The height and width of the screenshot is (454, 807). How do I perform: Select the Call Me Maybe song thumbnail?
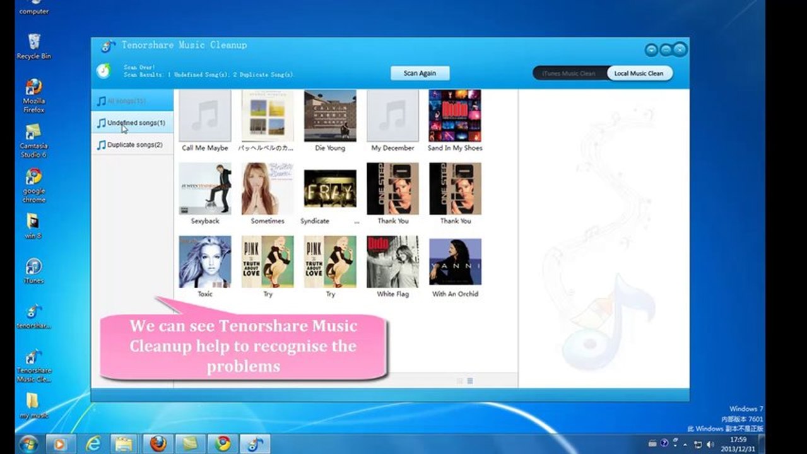click(205, 115)
